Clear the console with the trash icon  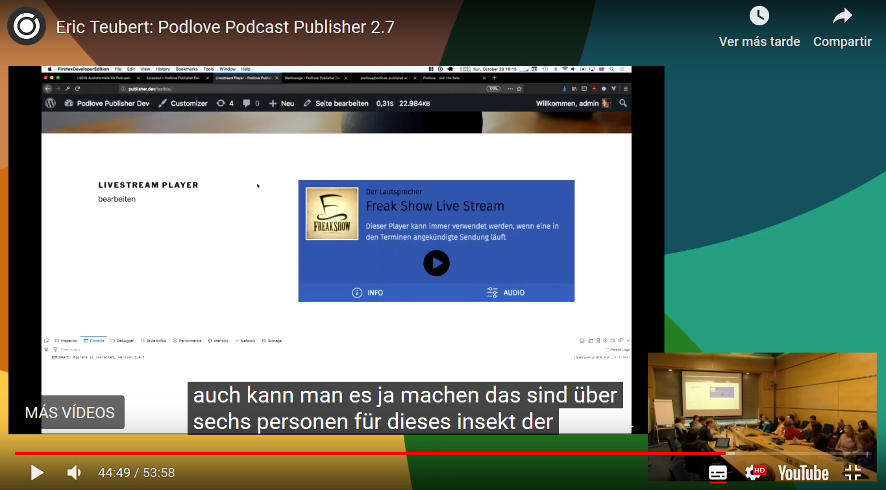point(46,349)
